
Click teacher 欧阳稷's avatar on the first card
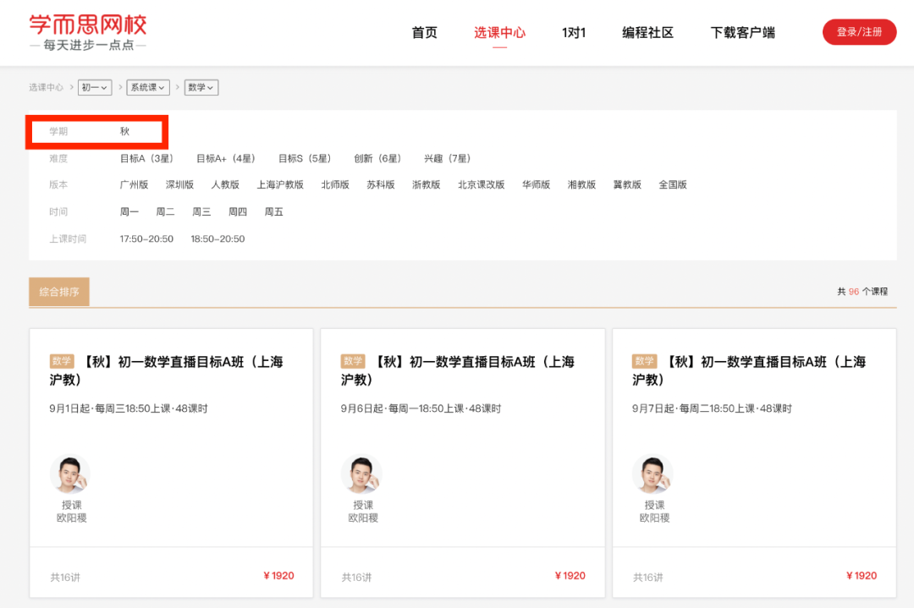point(70,473)
